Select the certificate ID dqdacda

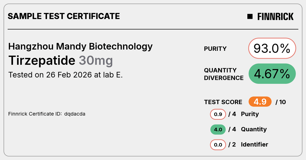[75, 114]
